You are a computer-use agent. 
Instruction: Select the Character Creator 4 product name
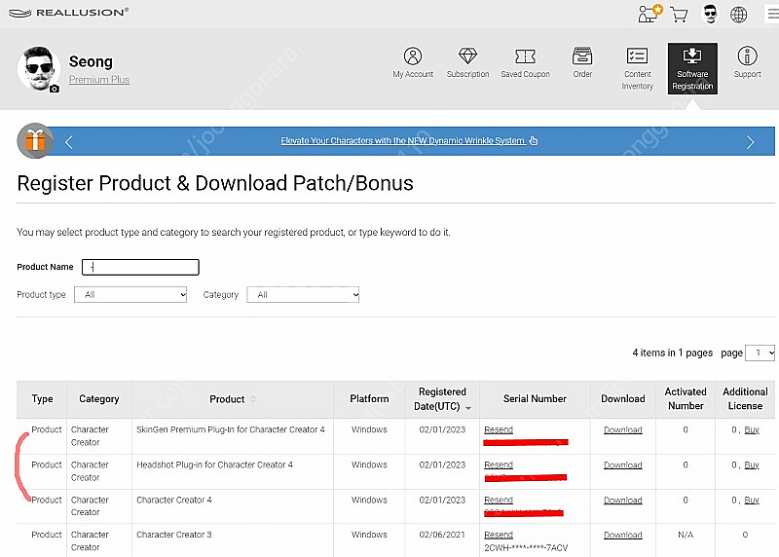[x=174, y=500]
